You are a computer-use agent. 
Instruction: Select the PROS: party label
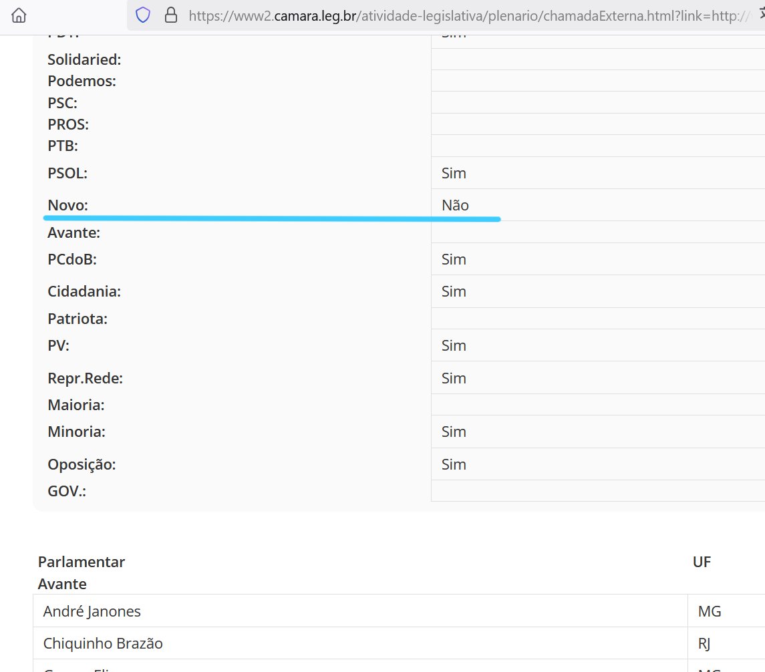click(x=68, y=124)
